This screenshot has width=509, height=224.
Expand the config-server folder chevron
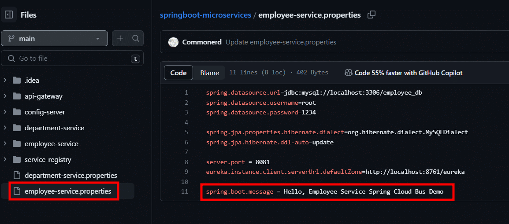pyautogui.click(x=5, y=112)
